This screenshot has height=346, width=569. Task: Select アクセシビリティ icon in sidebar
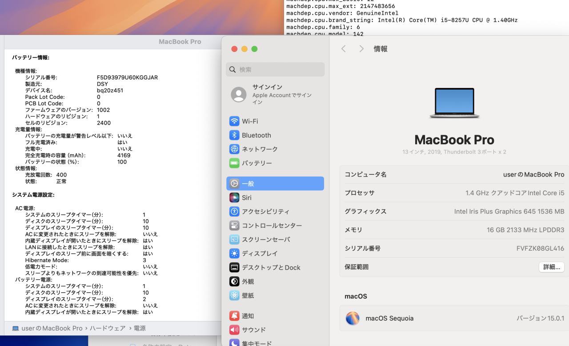point(234,212)
